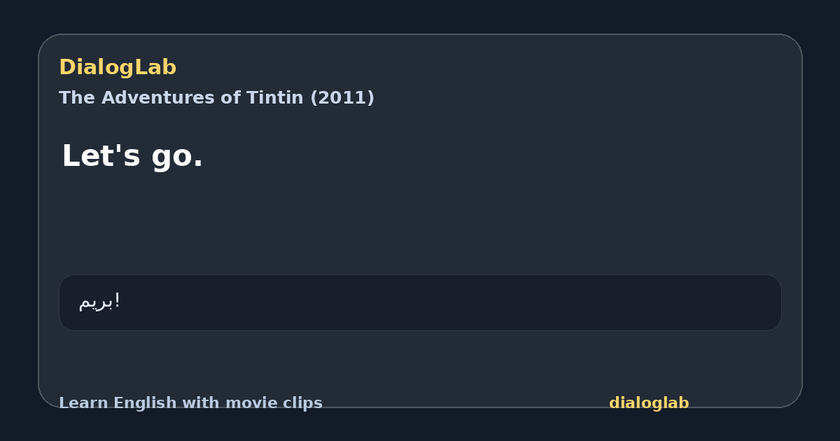
Task: Click the dark translation box
Action: coord(420,302)
